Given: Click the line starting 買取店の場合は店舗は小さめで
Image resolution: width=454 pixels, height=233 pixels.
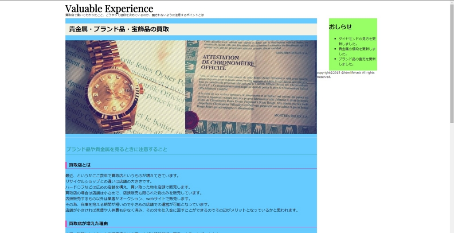Looking at the screenshot, I should [133, 193].
